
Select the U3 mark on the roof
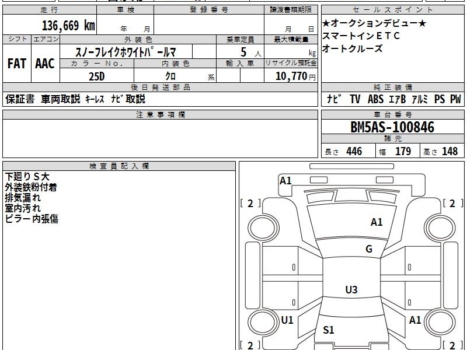click(x=351, y=289)
